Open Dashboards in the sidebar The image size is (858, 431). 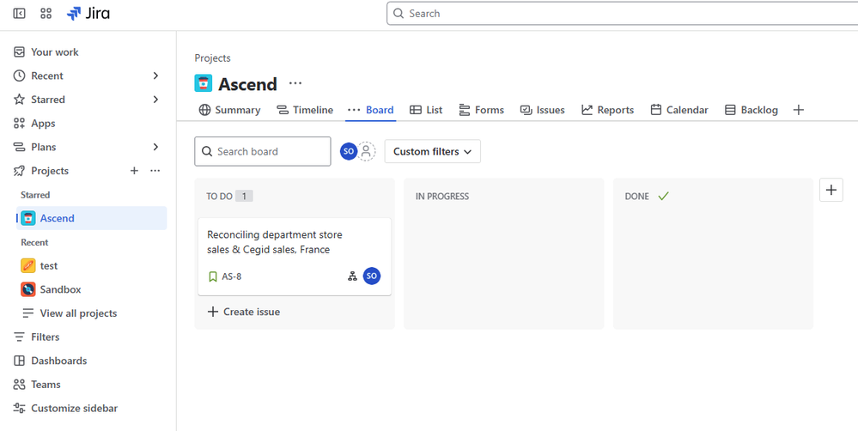58,361
